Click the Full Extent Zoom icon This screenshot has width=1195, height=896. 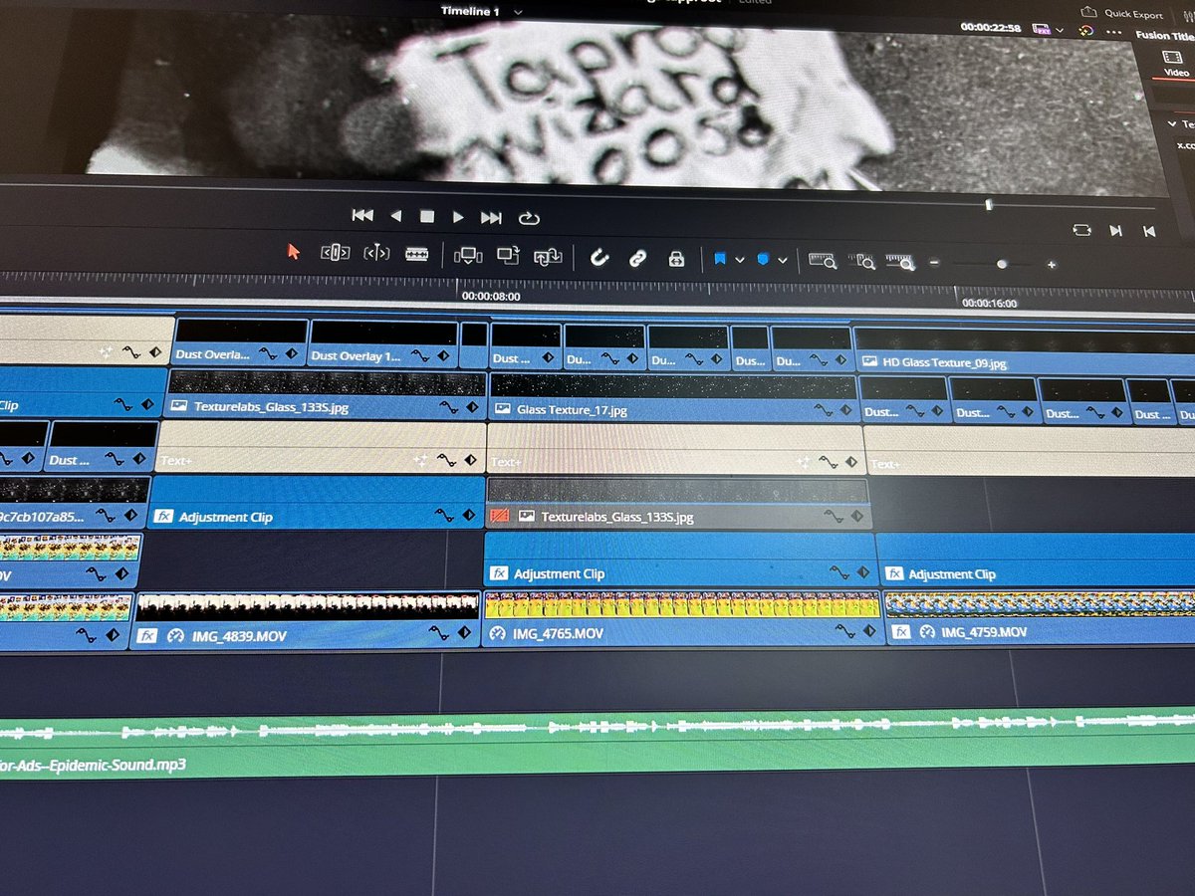point(822,261)
